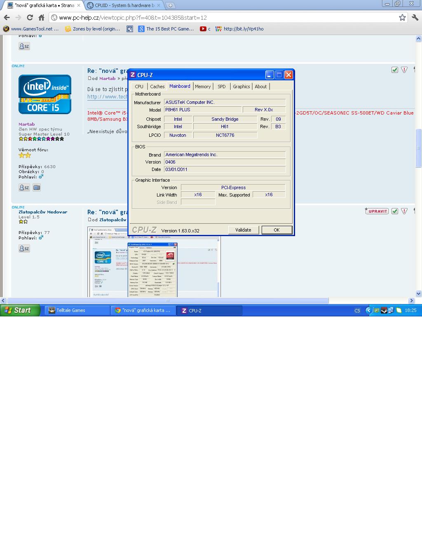Report Martab's post with the warning icon

pos(404,70)
